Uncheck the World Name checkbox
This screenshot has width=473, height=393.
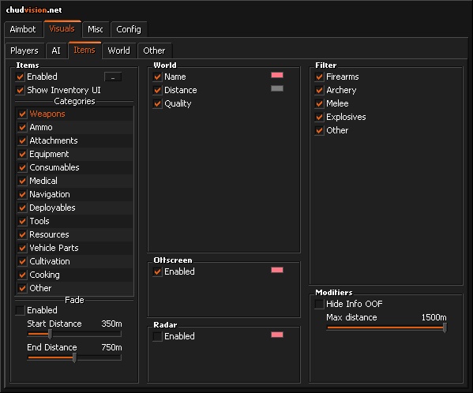[x=157, y=77]
